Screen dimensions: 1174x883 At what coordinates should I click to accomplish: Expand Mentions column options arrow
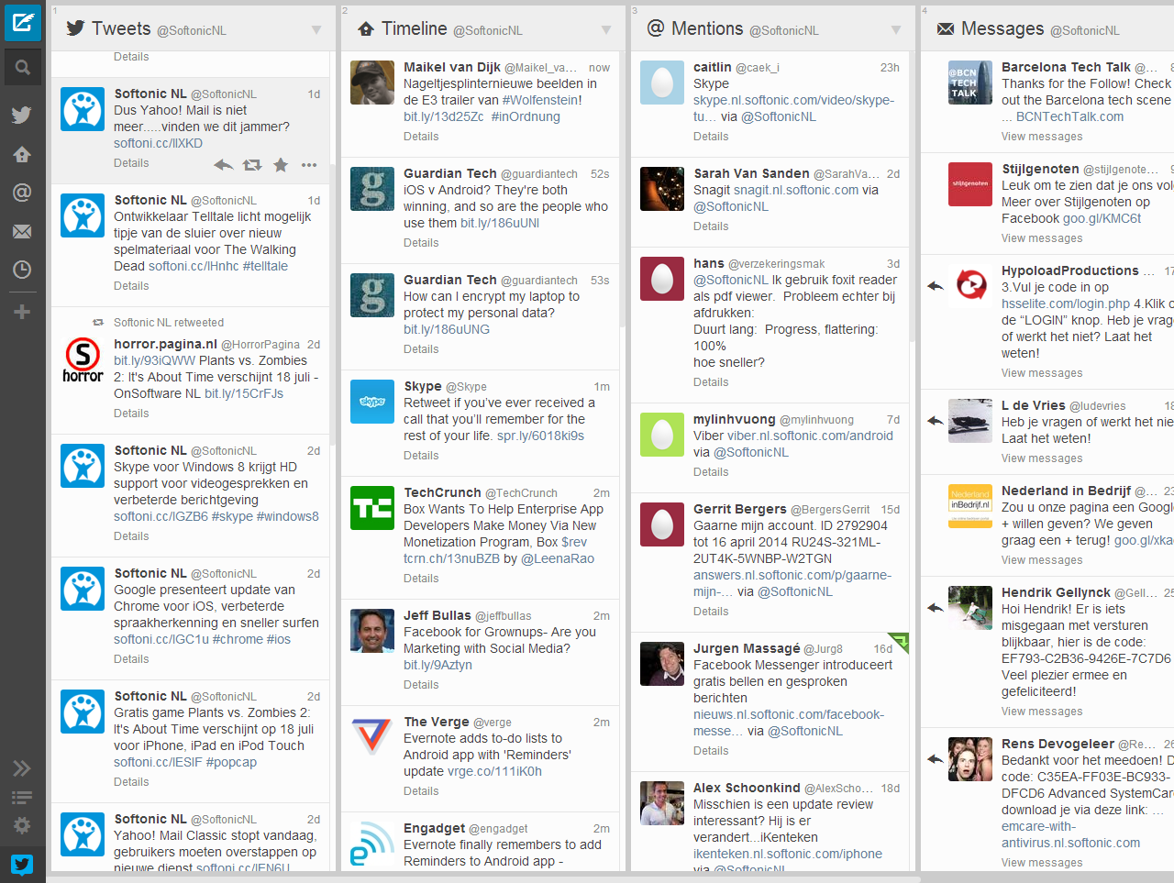(896, 30)
